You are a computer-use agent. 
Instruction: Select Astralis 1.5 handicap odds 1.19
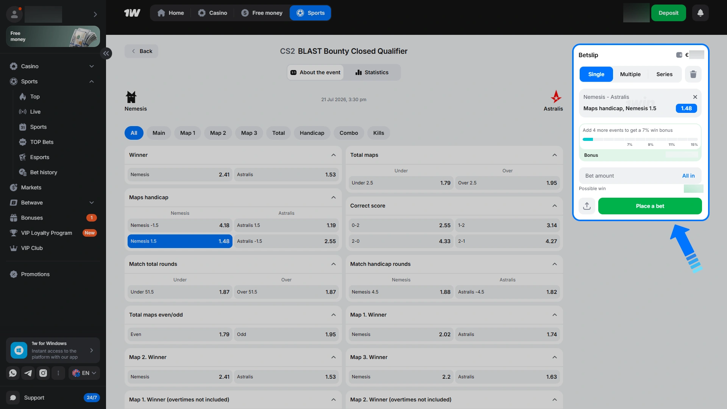[x=286, y=225]
